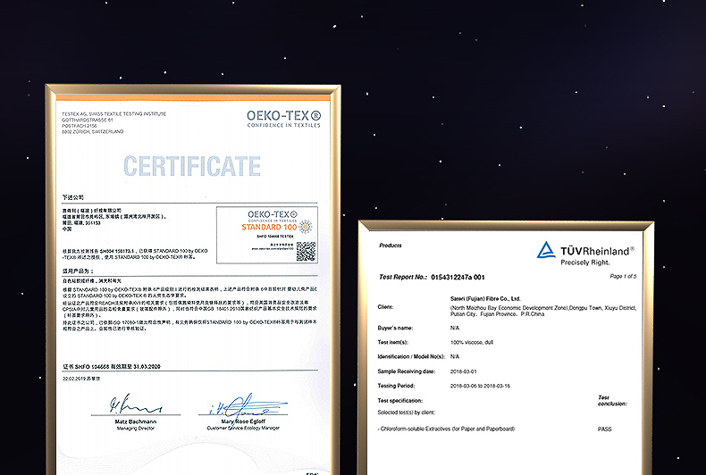This screenshot has height=475, width=706.
Task: Click Matz Bachmann's handwritten signature
Action: tap(121, 404)
